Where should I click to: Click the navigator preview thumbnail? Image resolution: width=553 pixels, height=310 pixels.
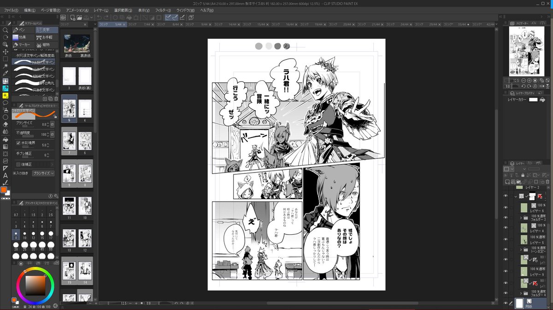pyautogui.click(x=527, y=51)
